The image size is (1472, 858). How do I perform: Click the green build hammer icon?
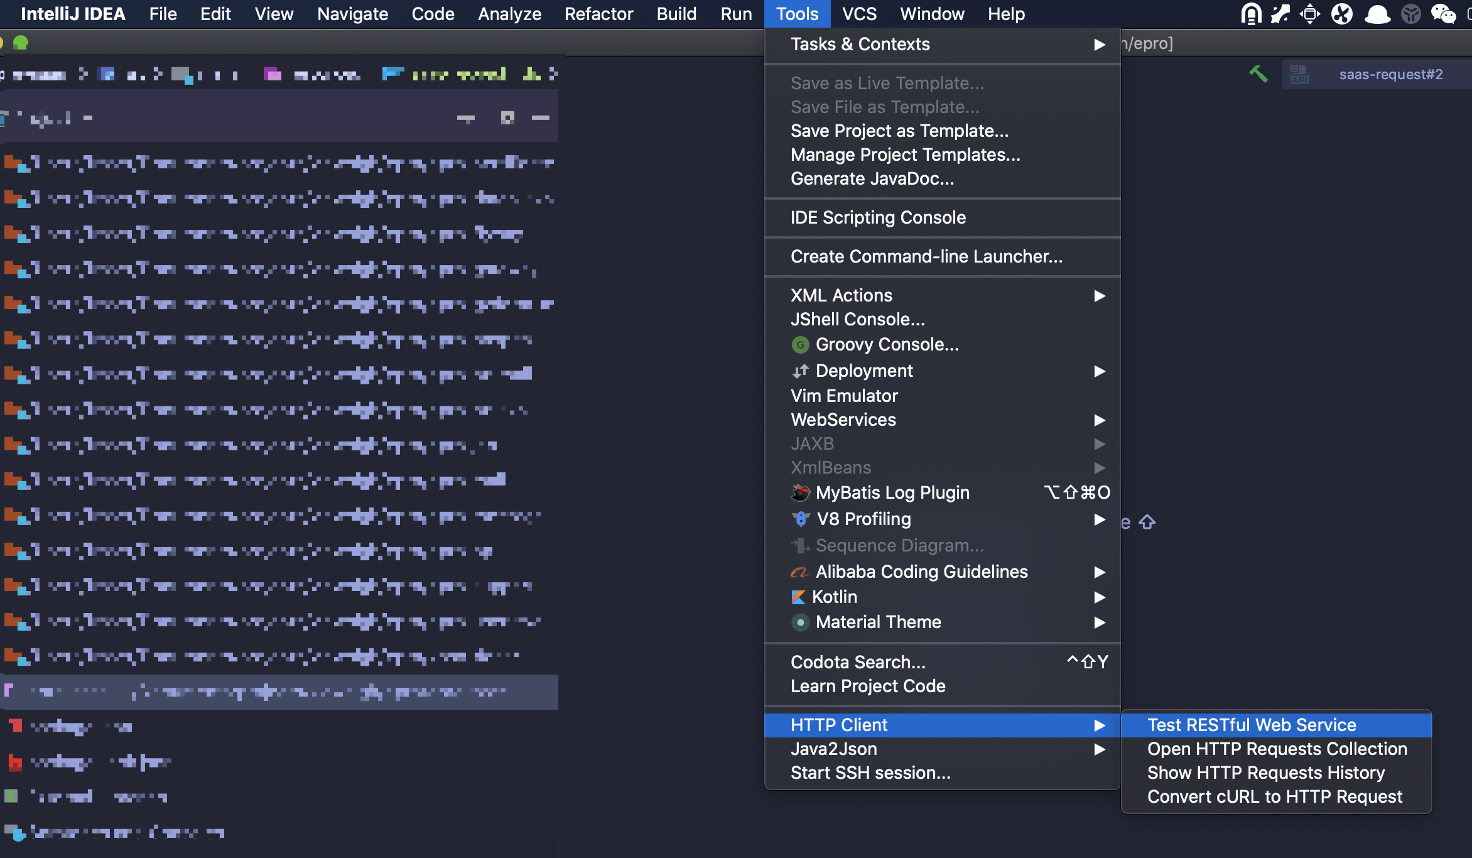(x=1258, y=74)
